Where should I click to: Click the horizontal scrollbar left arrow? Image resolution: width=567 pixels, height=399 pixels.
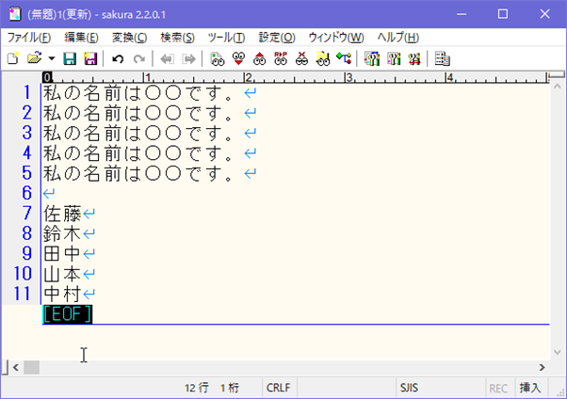tap(16, 368)
